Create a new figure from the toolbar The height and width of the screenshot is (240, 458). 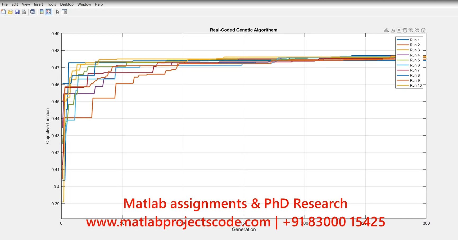pos(3,12)
